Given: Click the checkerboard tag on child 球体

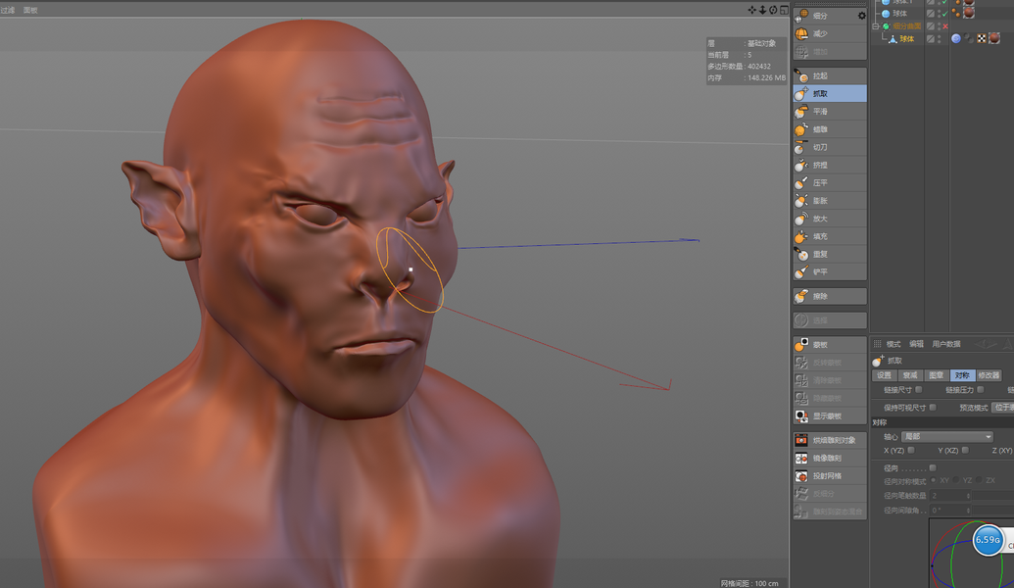Looking at the screenshot, I should tap(982, 39).
